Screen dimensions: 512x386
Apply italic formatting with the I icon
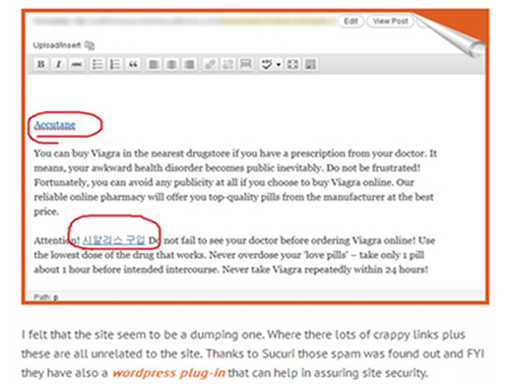click(59, 64)
